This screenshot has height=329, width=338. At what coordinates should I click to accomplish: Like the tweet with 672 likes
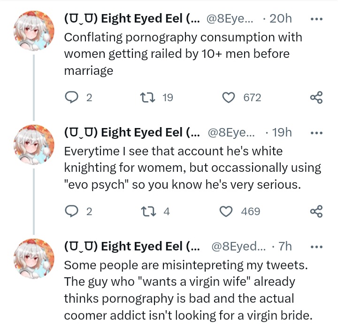[x=229, y=97]
